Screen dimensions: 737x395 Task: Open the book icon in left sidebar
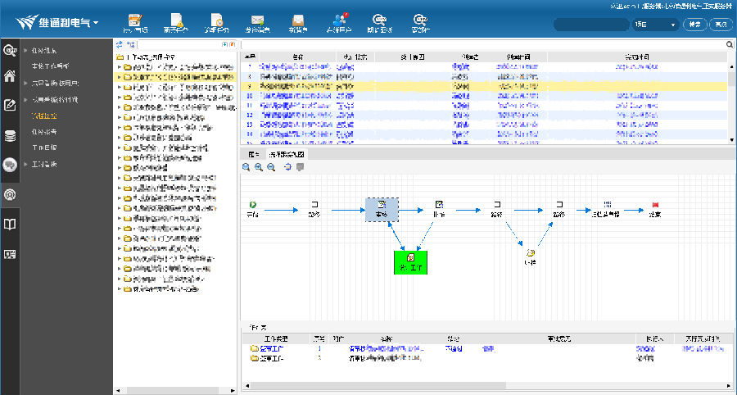(x=10, y=224)
